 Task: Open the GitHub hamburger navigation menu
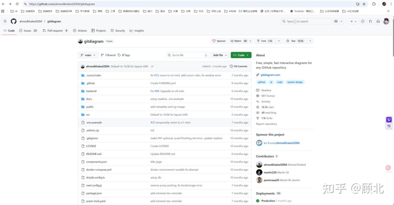pyautogui.click(x=5, y=21)
